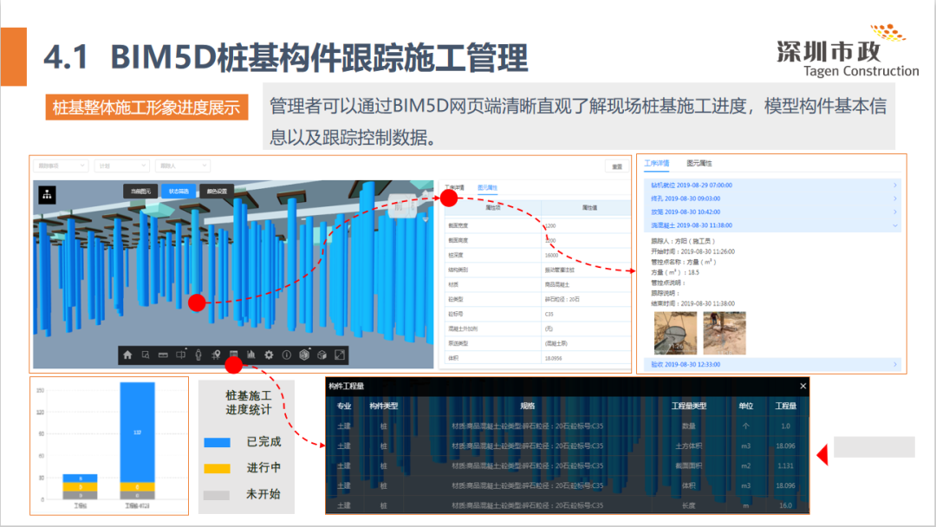Click the zoom-window search icon in toolbar

pos(146,355)
